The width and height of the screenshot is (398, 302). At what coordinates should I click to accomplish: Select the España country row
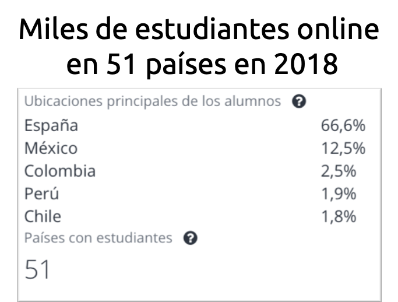(195, 125)
